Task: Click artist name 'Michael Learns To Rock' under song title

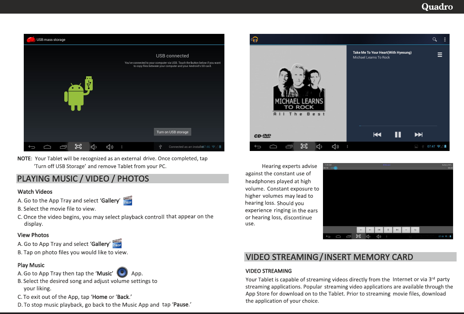Action: pyautogui.click(x=371, y=57)
